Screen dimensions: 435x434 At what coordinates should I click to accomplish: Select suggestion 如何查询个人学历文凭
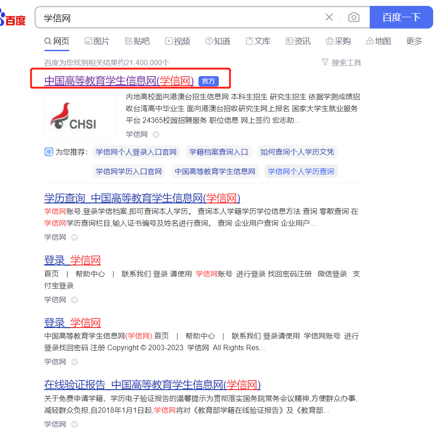[297, 152]
